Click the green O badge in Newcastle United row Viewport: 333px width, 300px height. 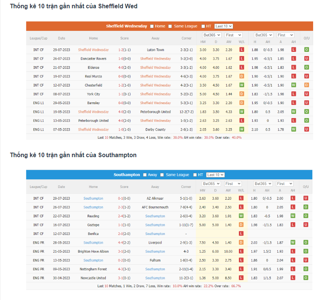tap(306, 278)
